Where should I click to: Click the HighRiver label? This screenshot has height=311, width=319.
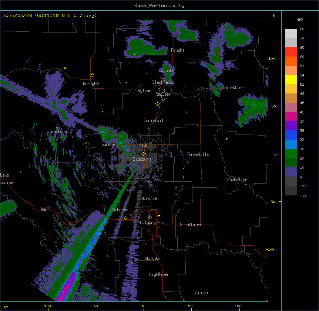159,274
